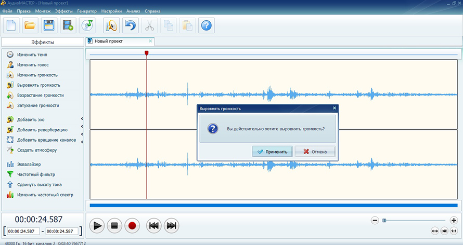Save the project using the floppy disk icon
This screenshot has width=463, height=245.
pyautogui.click(x=49, y=25)
